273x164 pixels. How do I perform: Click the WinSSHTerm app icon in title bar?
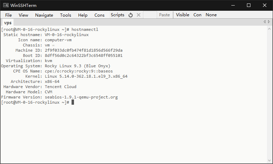click(6, 5)
